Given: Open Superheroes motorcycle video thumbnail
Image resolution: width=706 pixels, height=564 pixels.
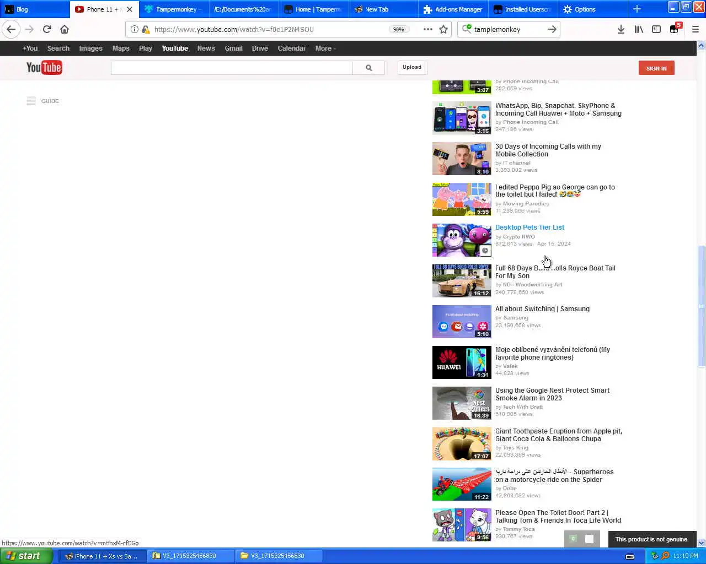Looking at the screenshot, I should coord(462,485).
